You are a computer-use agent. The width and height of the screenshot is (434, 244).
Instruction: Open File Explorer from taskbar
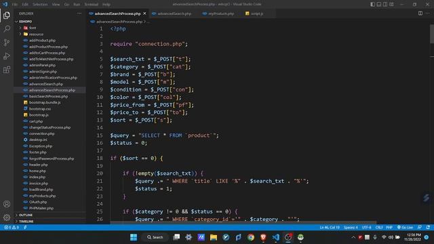click(214, 237)
